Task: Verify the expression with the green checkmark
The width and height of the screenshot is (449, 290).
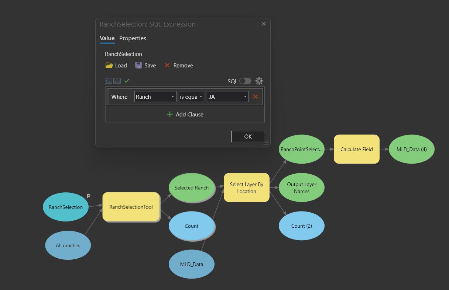Action: click(x=127, y=81)
